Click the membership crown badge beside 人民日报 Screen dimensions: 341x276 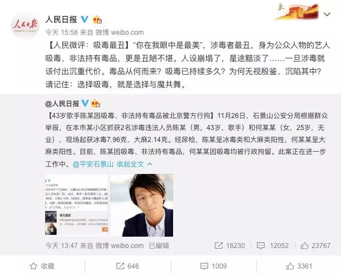97,20
